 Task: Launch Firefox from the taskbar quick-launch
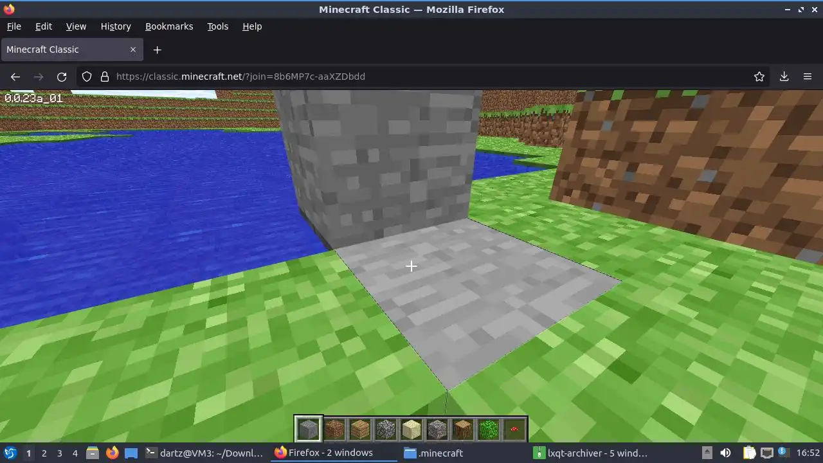[x=112, y=453]
